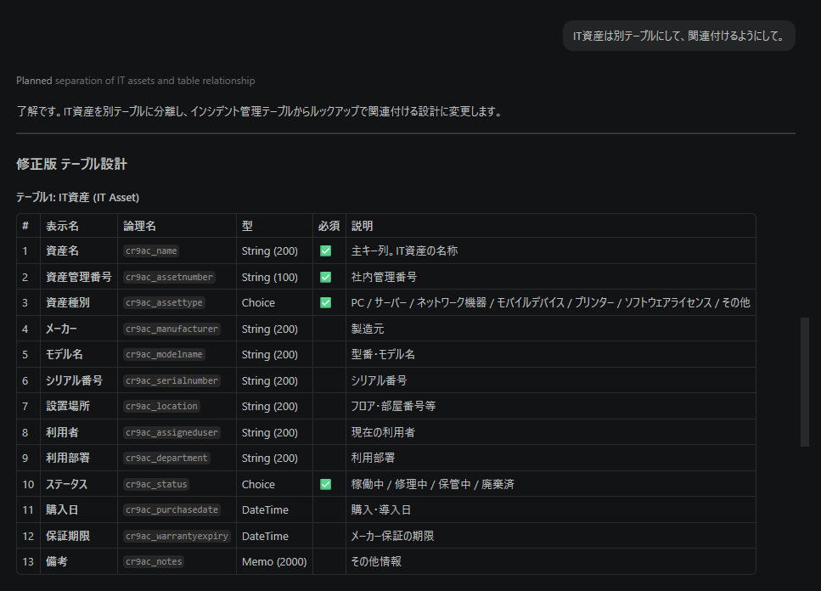Toggle the 資産種別 required checkbox

pyautogui.click(x=325, y=303)
